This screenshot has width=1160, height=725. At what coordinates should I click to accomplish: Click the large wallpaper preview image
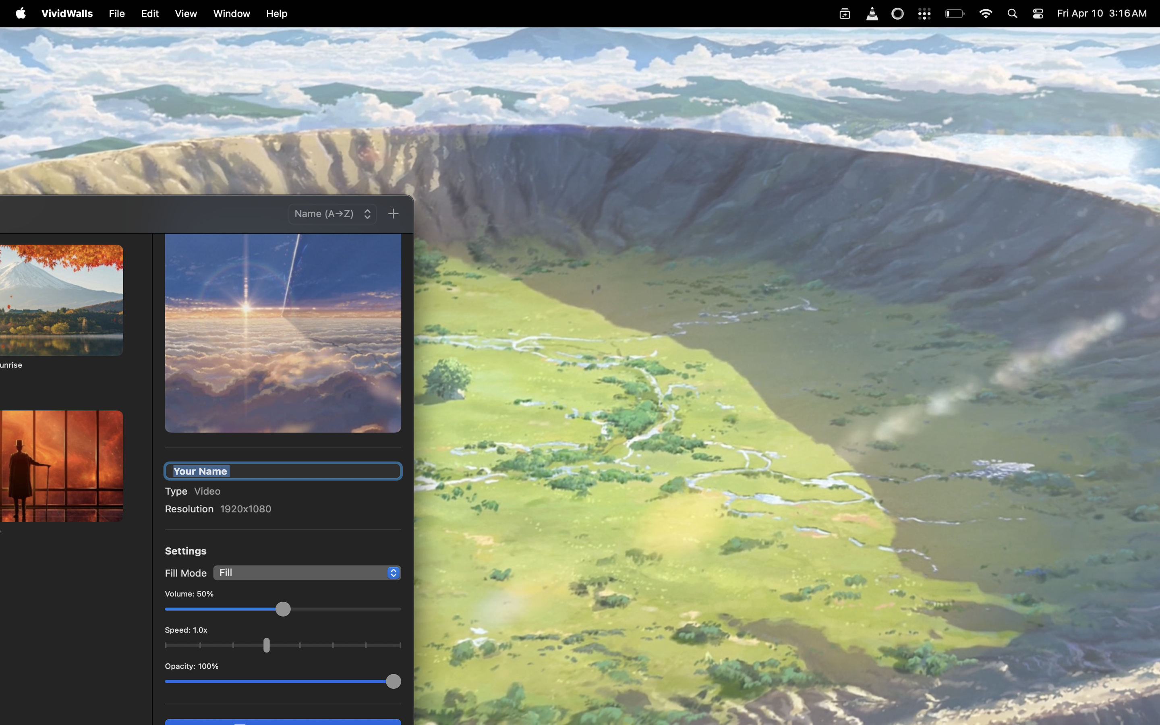pyautogui.click(x=283, y=333)
